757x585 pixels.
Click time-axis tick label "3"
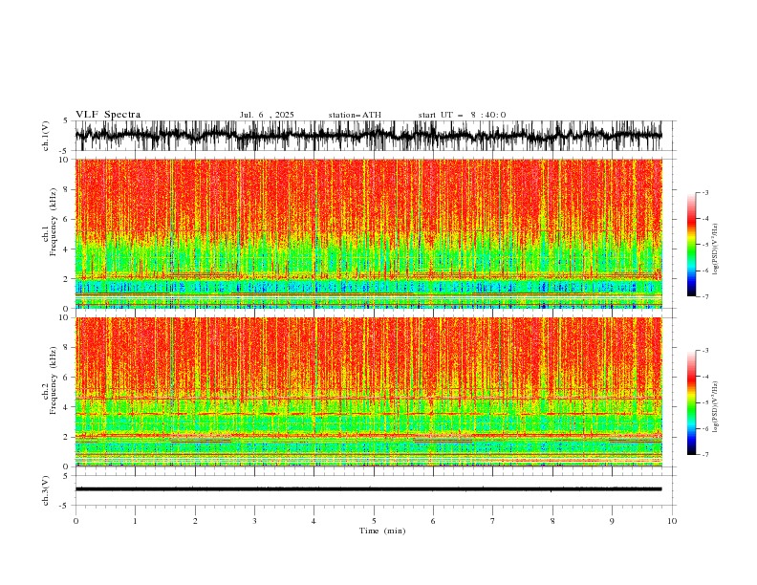point(254,521)
